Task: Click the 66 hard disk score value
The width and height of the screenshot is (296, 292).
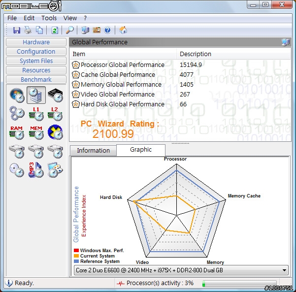Action: point(183,104)
